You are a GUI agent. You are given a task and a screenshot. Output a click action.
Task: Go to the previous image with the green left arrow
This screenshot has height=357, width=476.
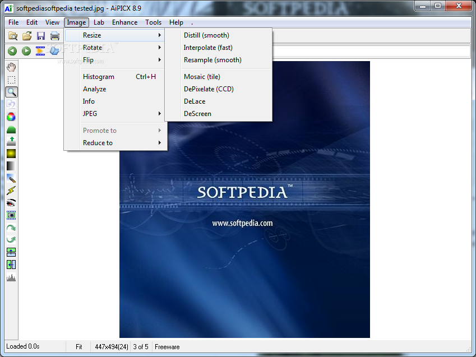(x=12, y=50)
